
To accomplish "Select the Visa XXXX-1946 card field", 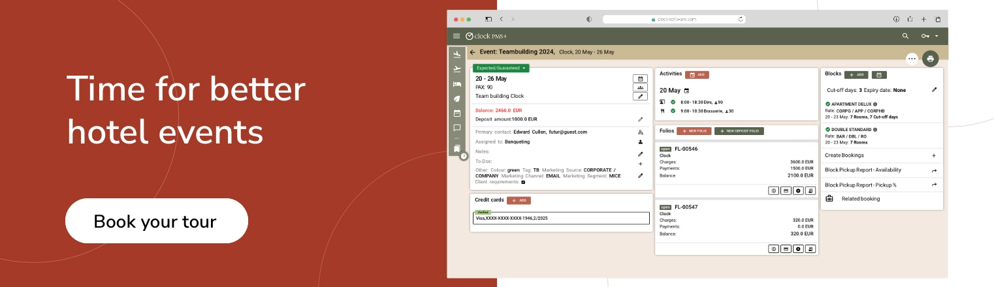I will click(x=562, y=218).
